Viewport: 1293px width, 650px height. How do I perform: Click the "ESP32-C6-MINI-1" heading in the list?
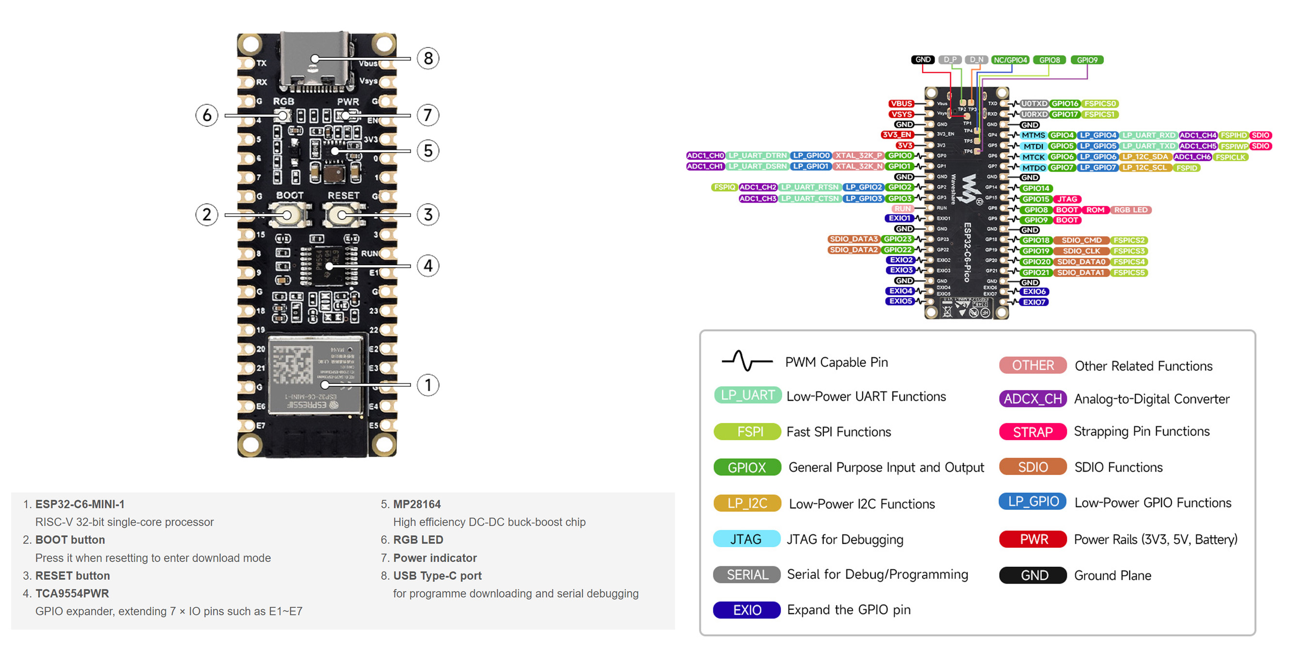[x=80, y=504]
